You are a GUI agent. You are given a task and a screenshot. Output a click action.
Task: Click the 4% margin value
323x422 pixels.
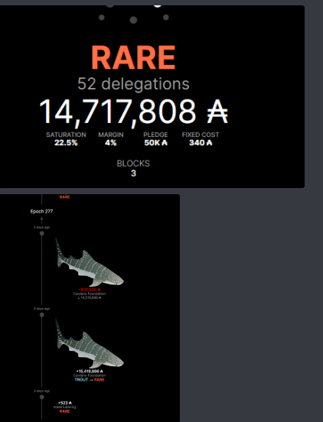pos(111,143)
